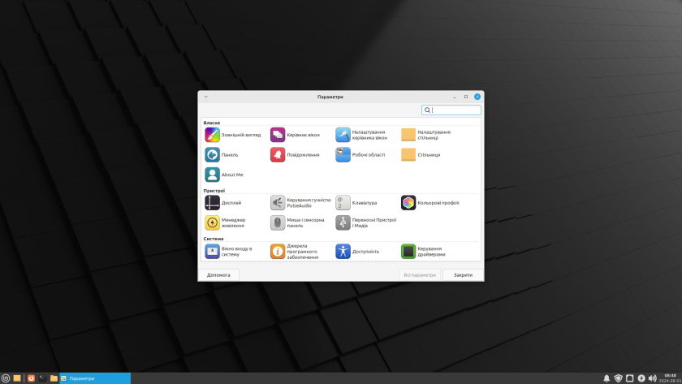Open the window menu chevron in title bar
This screenshot has width=682, height=384.
205,97
